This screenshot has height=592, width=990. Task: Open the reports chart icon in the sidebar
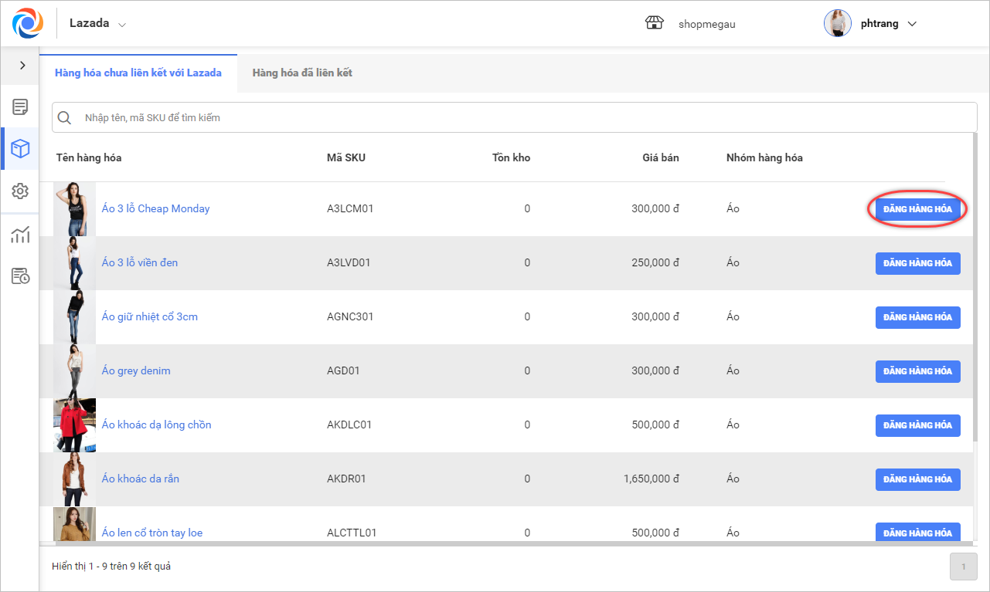point(20,235)
